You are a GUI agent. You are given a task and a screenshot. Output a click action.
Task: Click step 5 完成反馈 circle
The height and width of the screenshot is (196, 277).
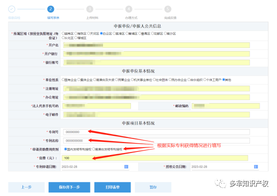click(x=168, y=9)
